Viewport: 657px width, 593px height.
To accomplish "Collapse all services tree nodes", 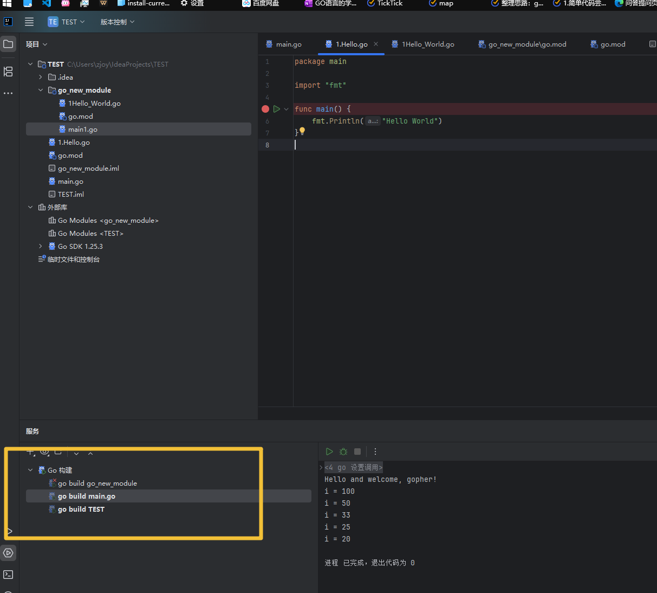I will (x=90, y=453).
